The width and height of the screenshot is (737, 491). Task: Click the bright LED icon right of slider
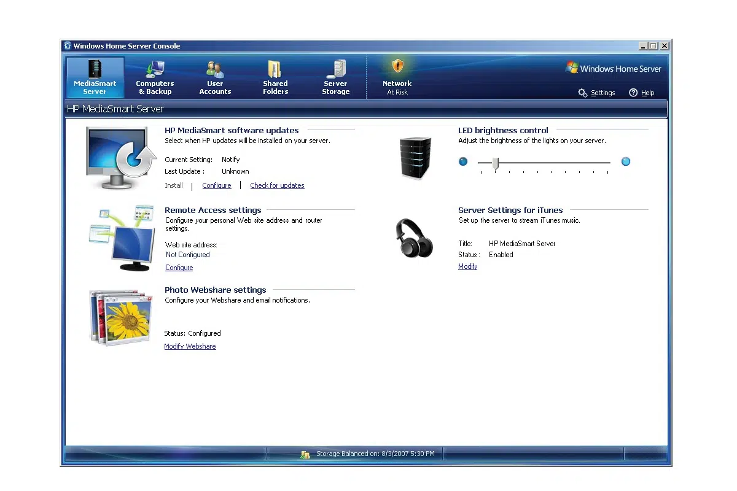625,161
